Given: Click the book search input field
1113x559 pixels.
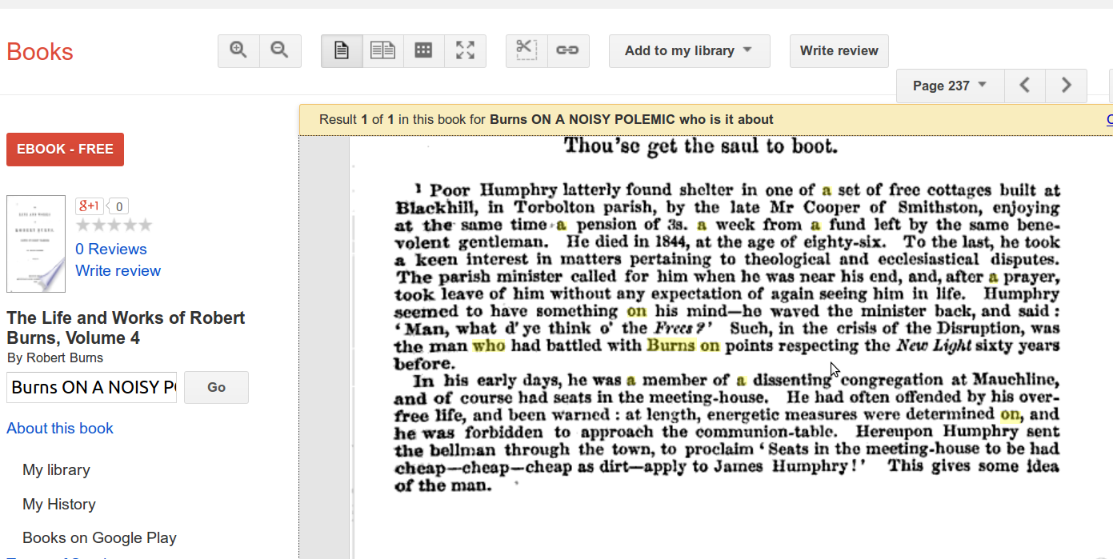Looking at the screenshot, I should pyautogui.click(x=91, y=387).
